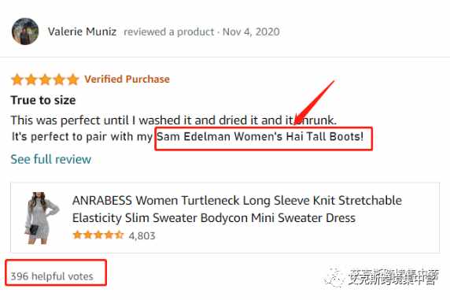The width and height of the screenshot is (450, 300).
Task: Click the red arrow annotation
Action: click(315, 102)
